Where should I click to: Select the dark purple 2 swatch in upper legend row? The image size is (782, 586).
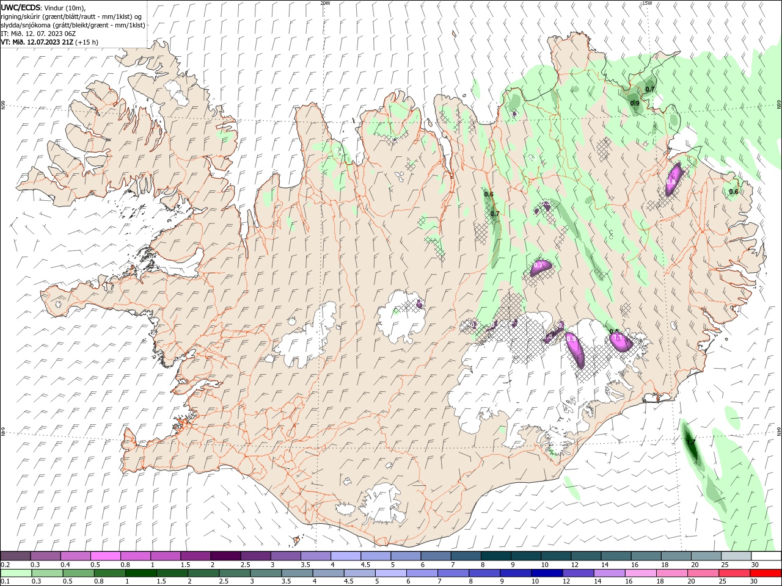pyautogui.click(x=225, y=555)
